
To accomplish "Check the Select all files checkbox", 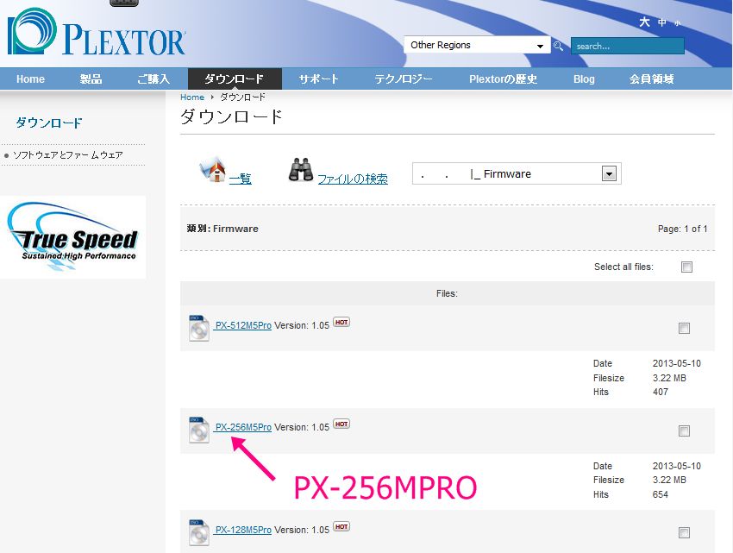I will click(686, 267).
